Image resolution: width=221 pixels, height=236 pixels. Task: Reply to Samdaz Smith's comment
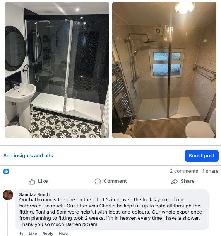tap(48, 233)
